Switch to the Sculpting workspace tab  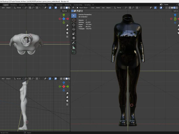tap(22, 5)
